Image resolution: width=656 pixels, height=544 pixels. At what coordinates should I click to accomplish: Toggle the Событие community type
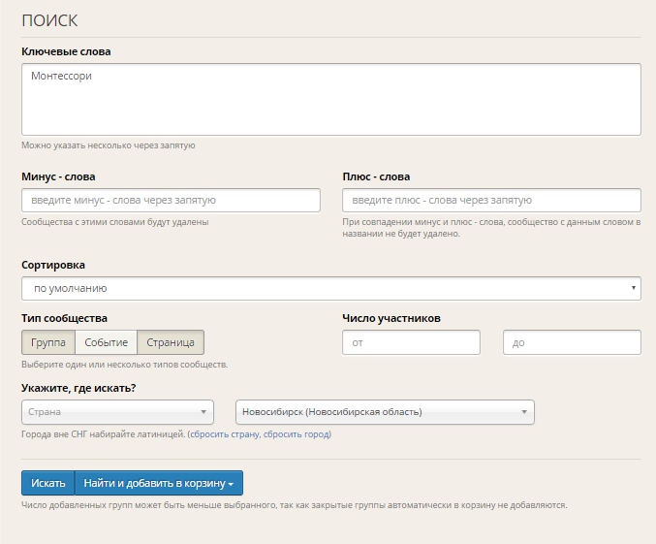click(x=107, y=342)
